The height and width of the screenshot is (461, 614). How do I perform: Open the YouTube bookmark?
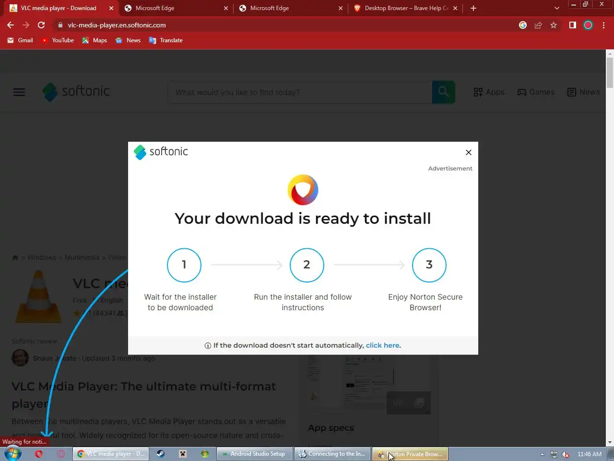pyautogui.click(x=58, y=40)
